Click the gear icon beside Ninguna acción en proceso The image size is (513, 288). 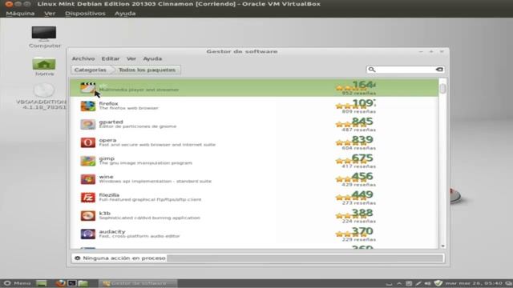77,258
